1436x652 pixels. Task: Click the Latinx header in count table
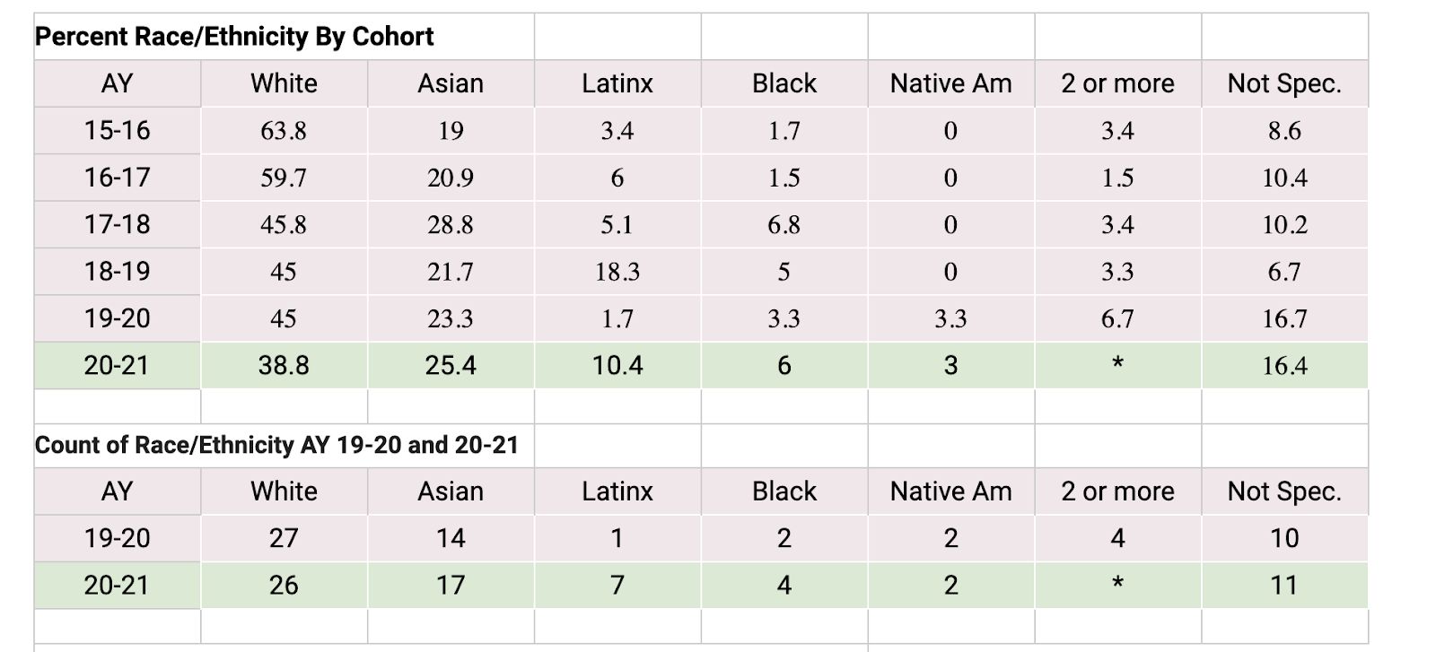tap(617, 491)
